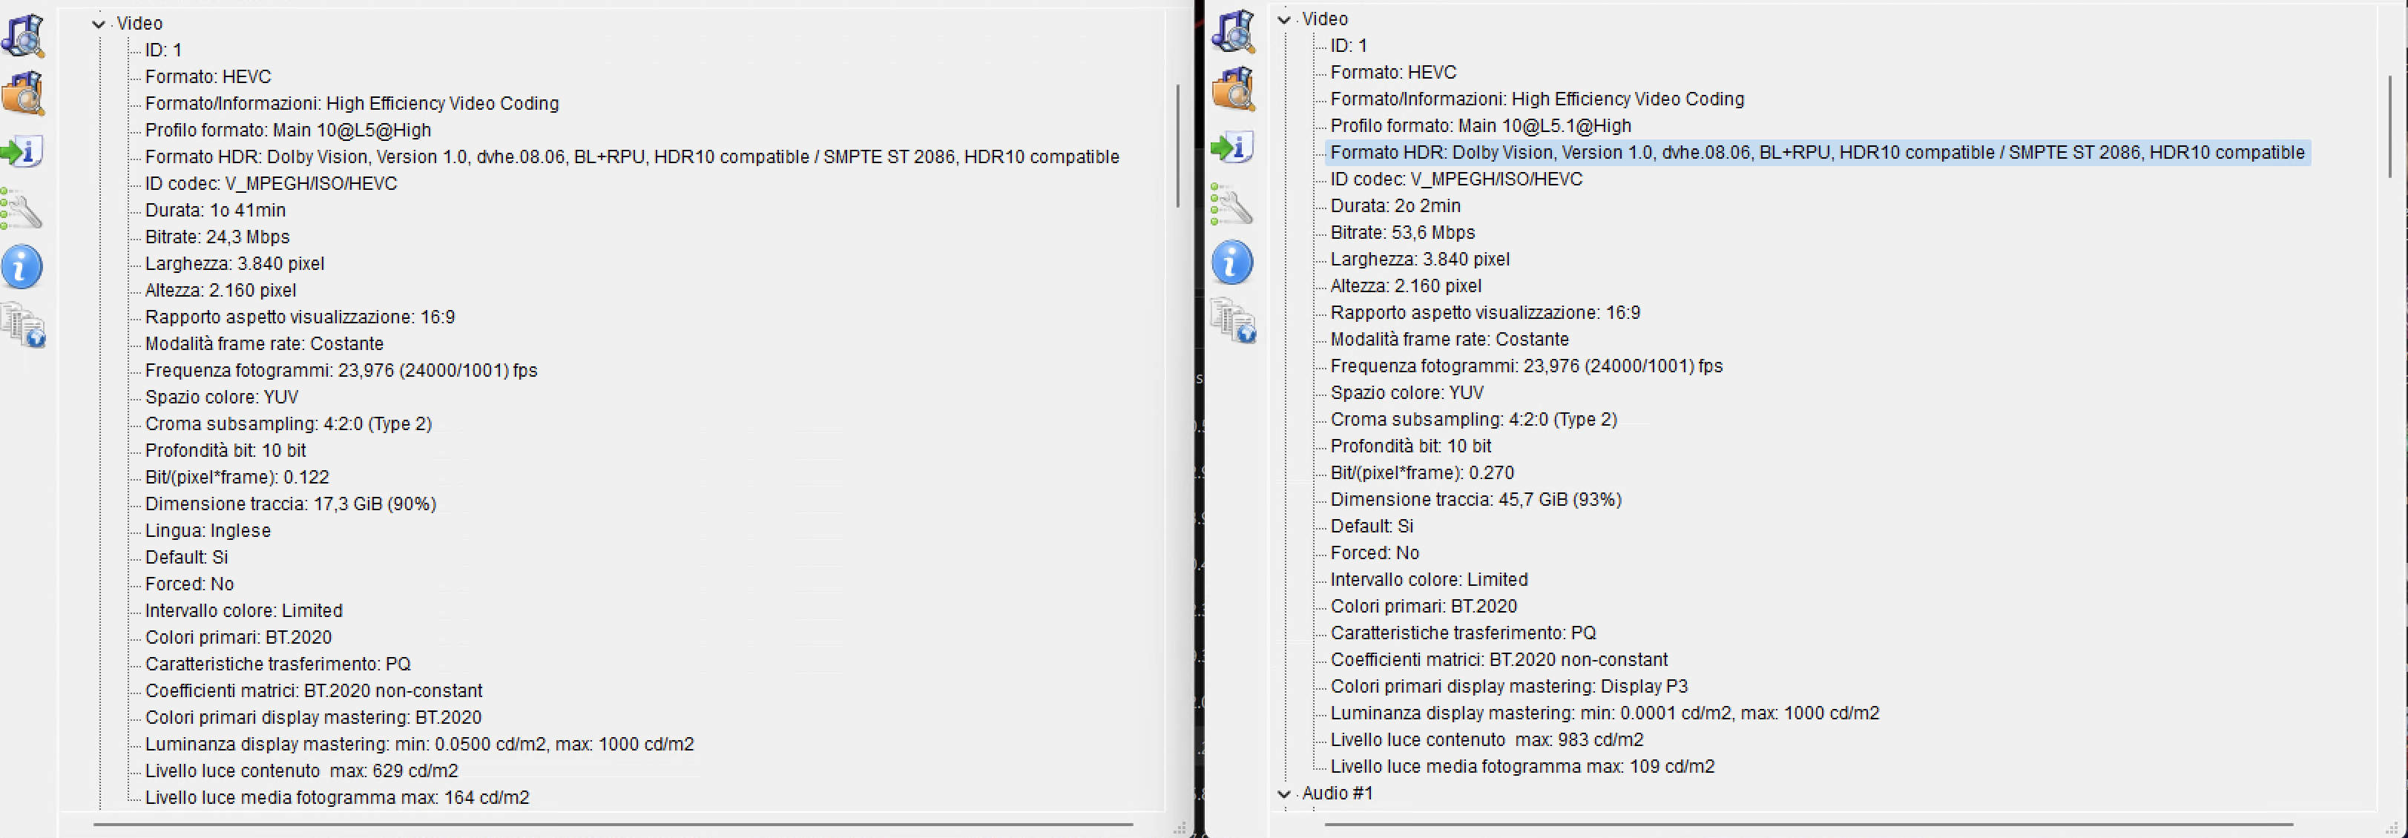This screenshot has width=2408, height=838.
Task: Collapse the Audio #1 node
Action: click(x=1284, y=794)
